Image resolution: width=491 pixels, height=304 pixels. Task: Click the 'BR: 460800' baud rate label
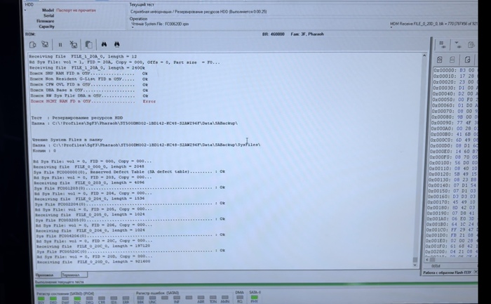tap(273, 34)
